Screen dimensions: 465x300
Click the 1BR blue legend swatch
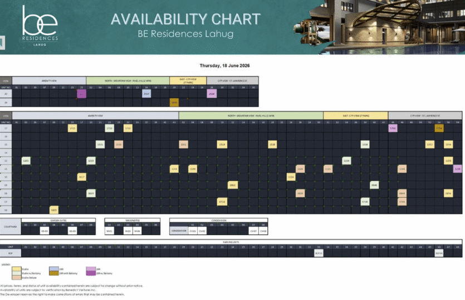pyautogui.click(x=54, y=269)
